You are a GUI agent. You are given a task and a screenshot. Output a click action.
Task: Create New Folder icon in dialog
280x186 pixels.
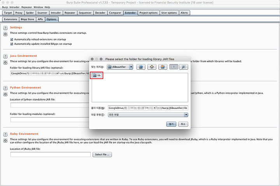point(163,67)
